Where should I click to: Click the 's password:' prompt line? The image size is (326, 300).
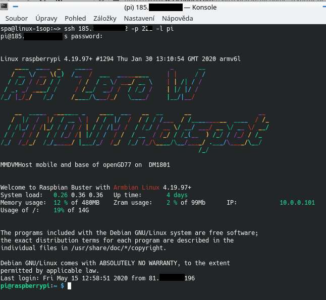(x=51, y=36)
